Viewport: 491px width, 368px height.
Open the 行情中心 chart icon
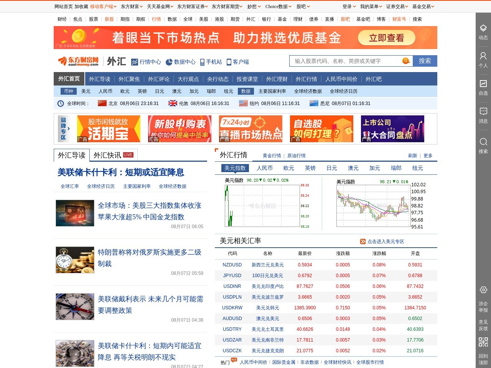(135, 61)
